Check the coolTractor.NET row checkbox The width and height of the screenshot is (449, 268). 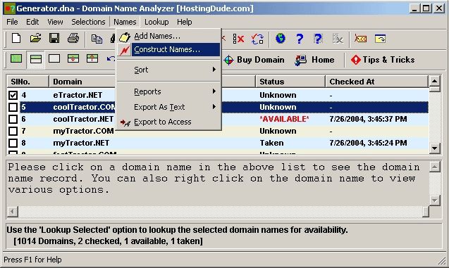(13, 119)
